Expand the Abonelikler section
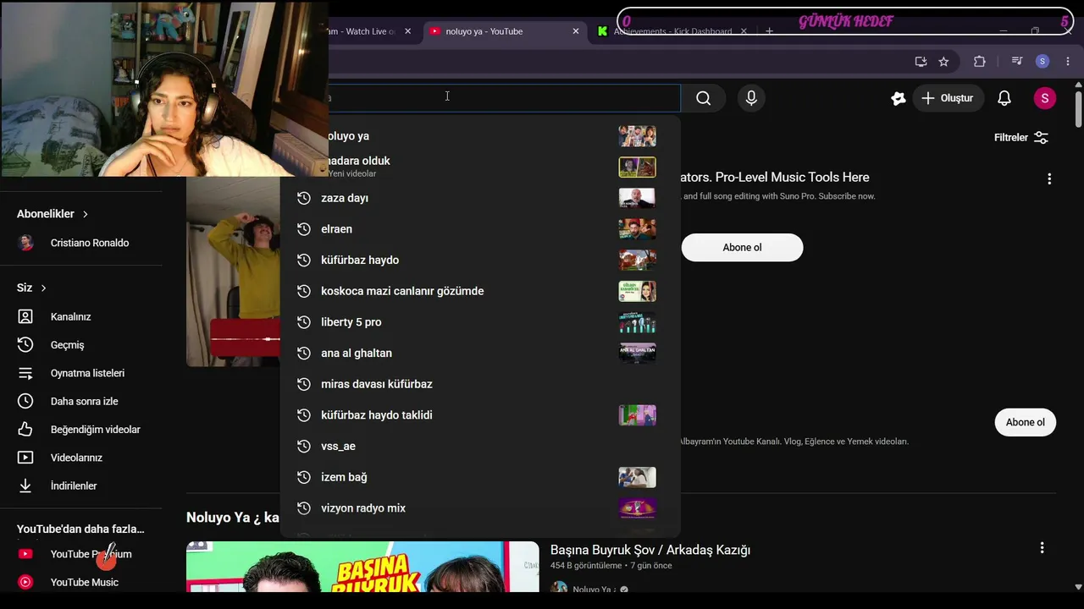 click(53, 214)
